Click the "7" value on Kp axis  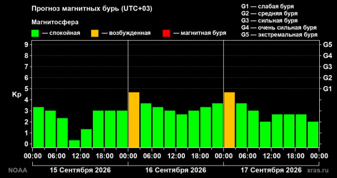point(26,66)
